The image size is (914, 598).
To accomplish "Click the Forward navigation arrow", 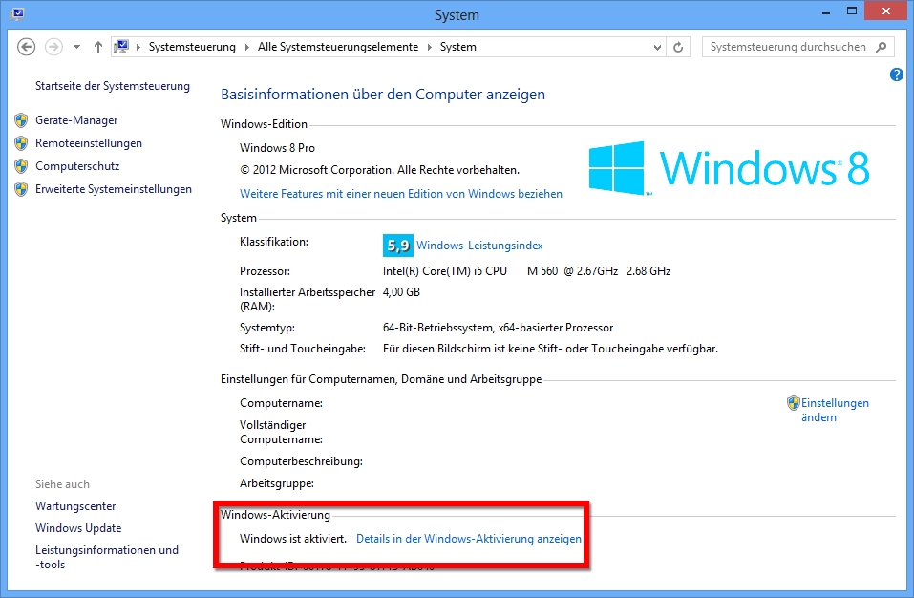I will (x=53, y=47).
